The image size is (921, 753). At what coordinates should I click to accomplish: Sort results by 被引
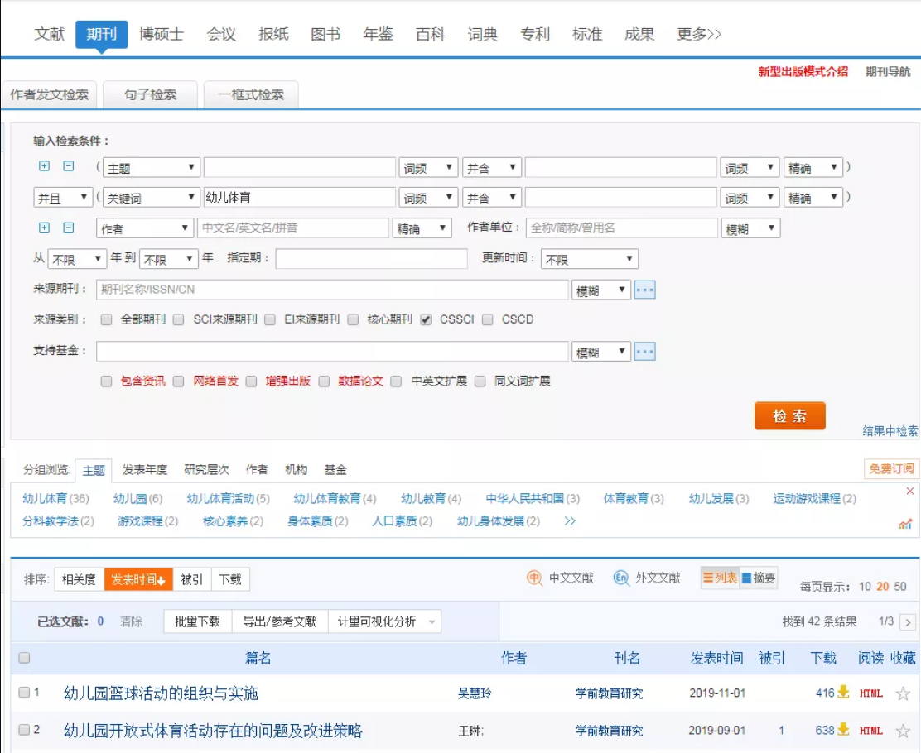192,579
